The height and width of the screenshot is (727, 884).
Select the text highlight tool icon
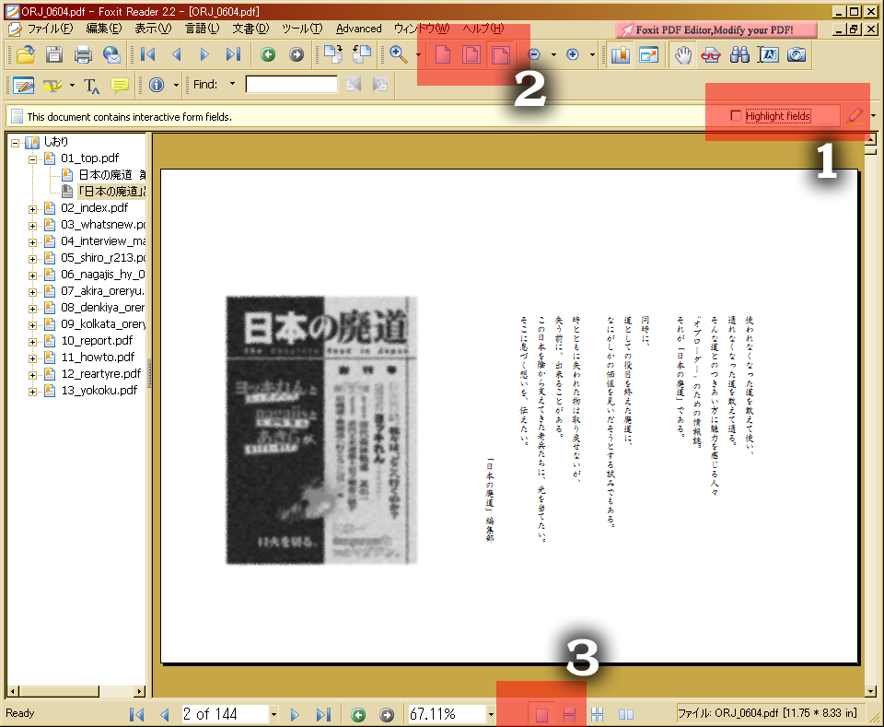[52, 85]
